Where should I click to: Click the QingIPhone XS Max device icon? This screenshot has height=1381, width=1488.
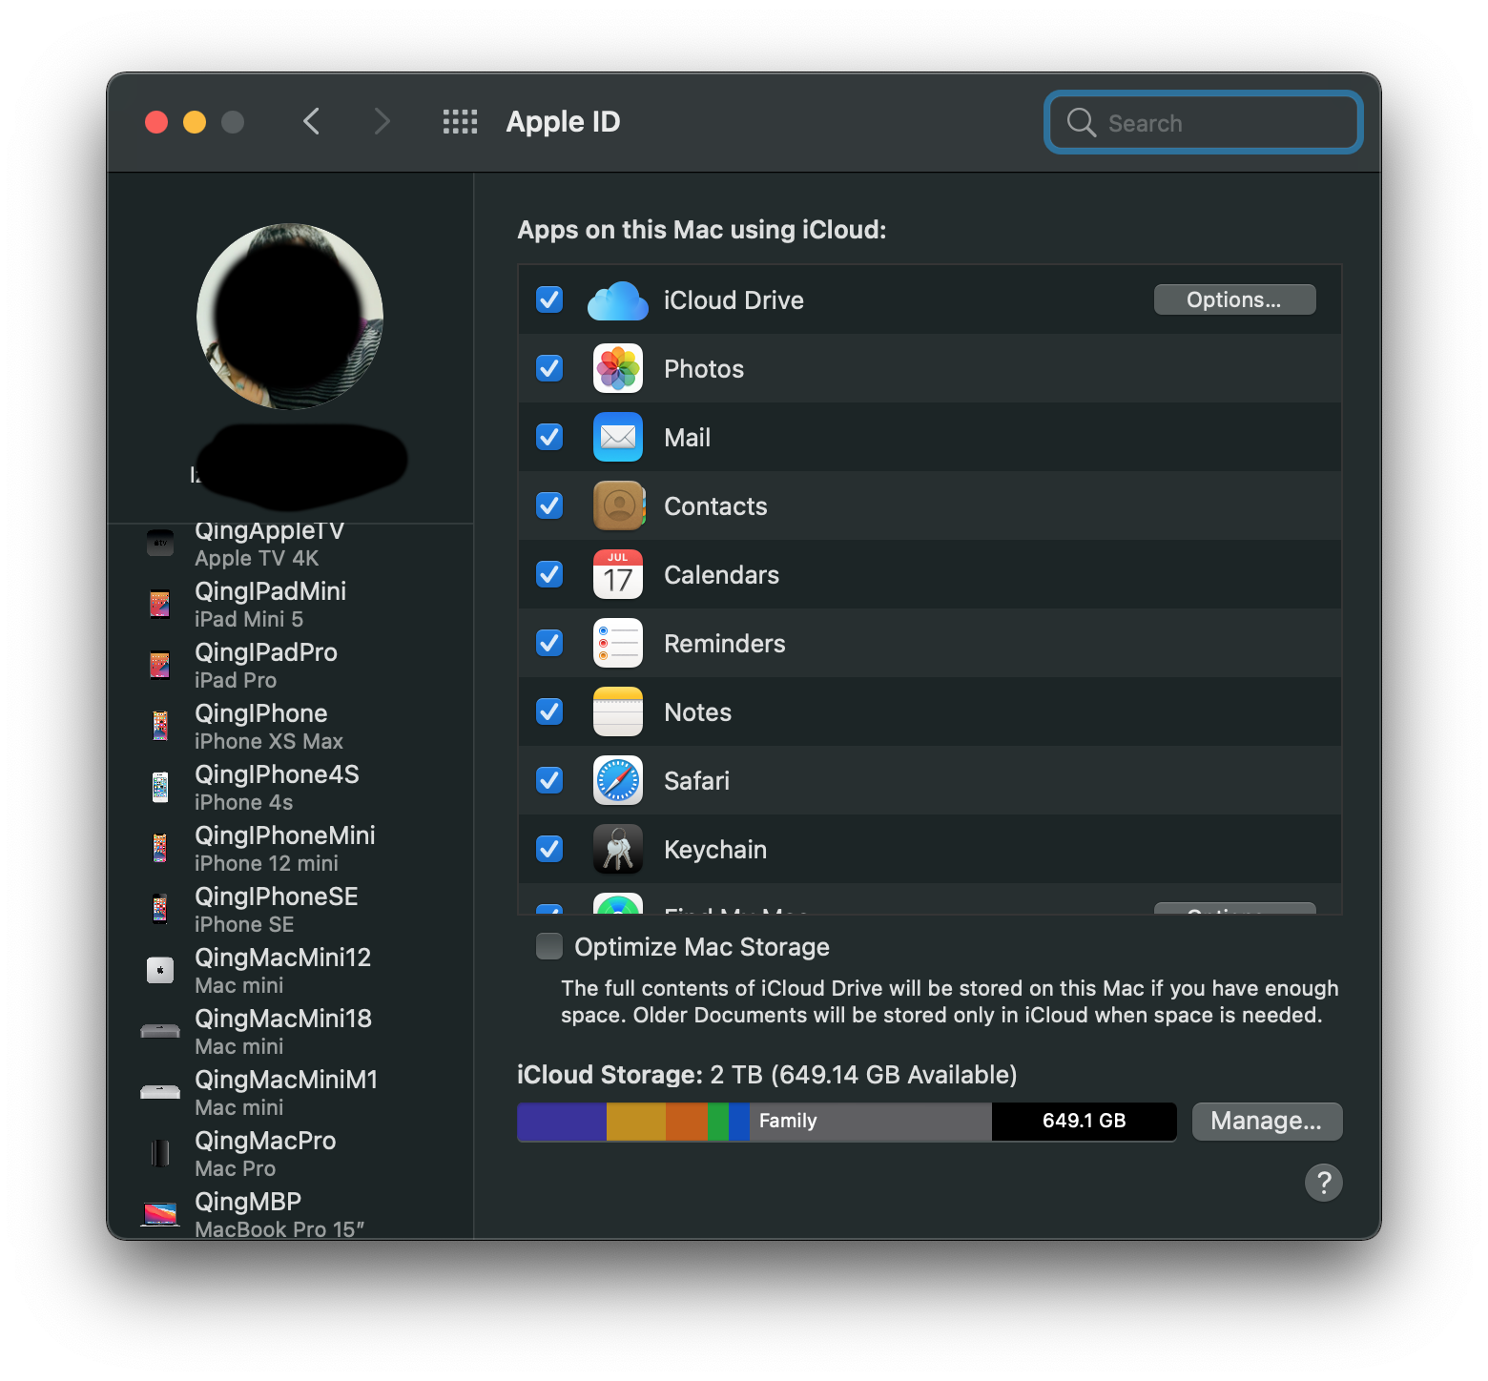[160, 726]
